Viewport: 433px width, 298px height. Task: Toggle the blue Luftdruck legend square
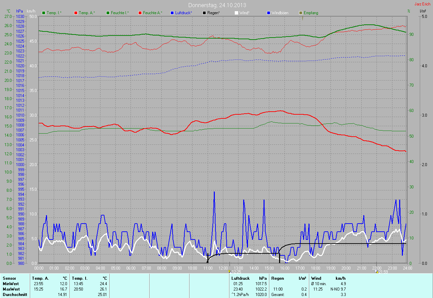coord(172,13)
